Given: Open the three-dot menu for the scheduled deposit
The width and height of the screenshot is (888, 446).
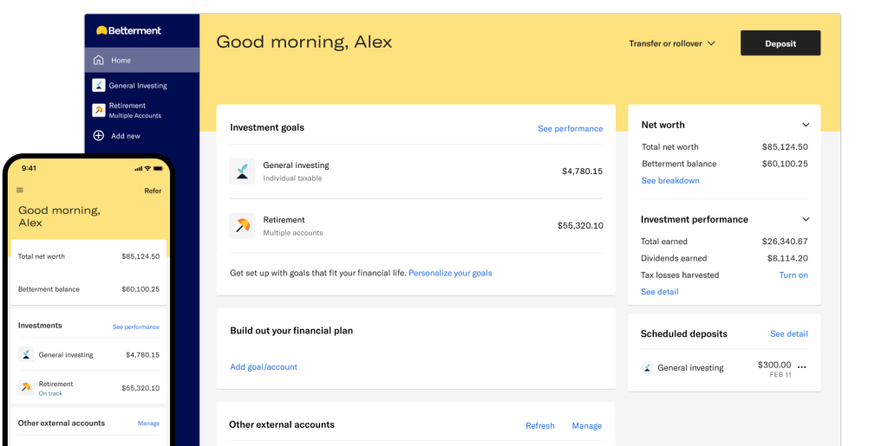Looking at the screenshot, I should (x=801, y=367).
